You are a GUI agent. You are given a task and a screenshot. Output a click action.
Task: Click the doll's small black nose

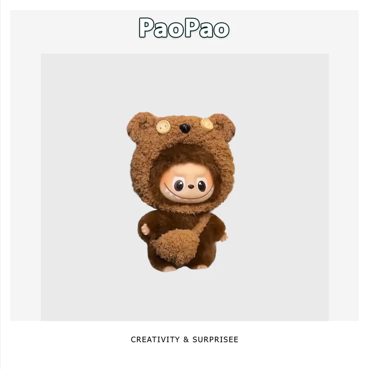(191, 187)
